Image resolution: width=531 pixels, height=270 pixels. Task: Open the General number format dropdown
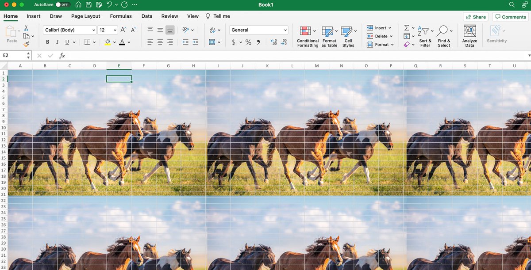(x=259, y=30)
